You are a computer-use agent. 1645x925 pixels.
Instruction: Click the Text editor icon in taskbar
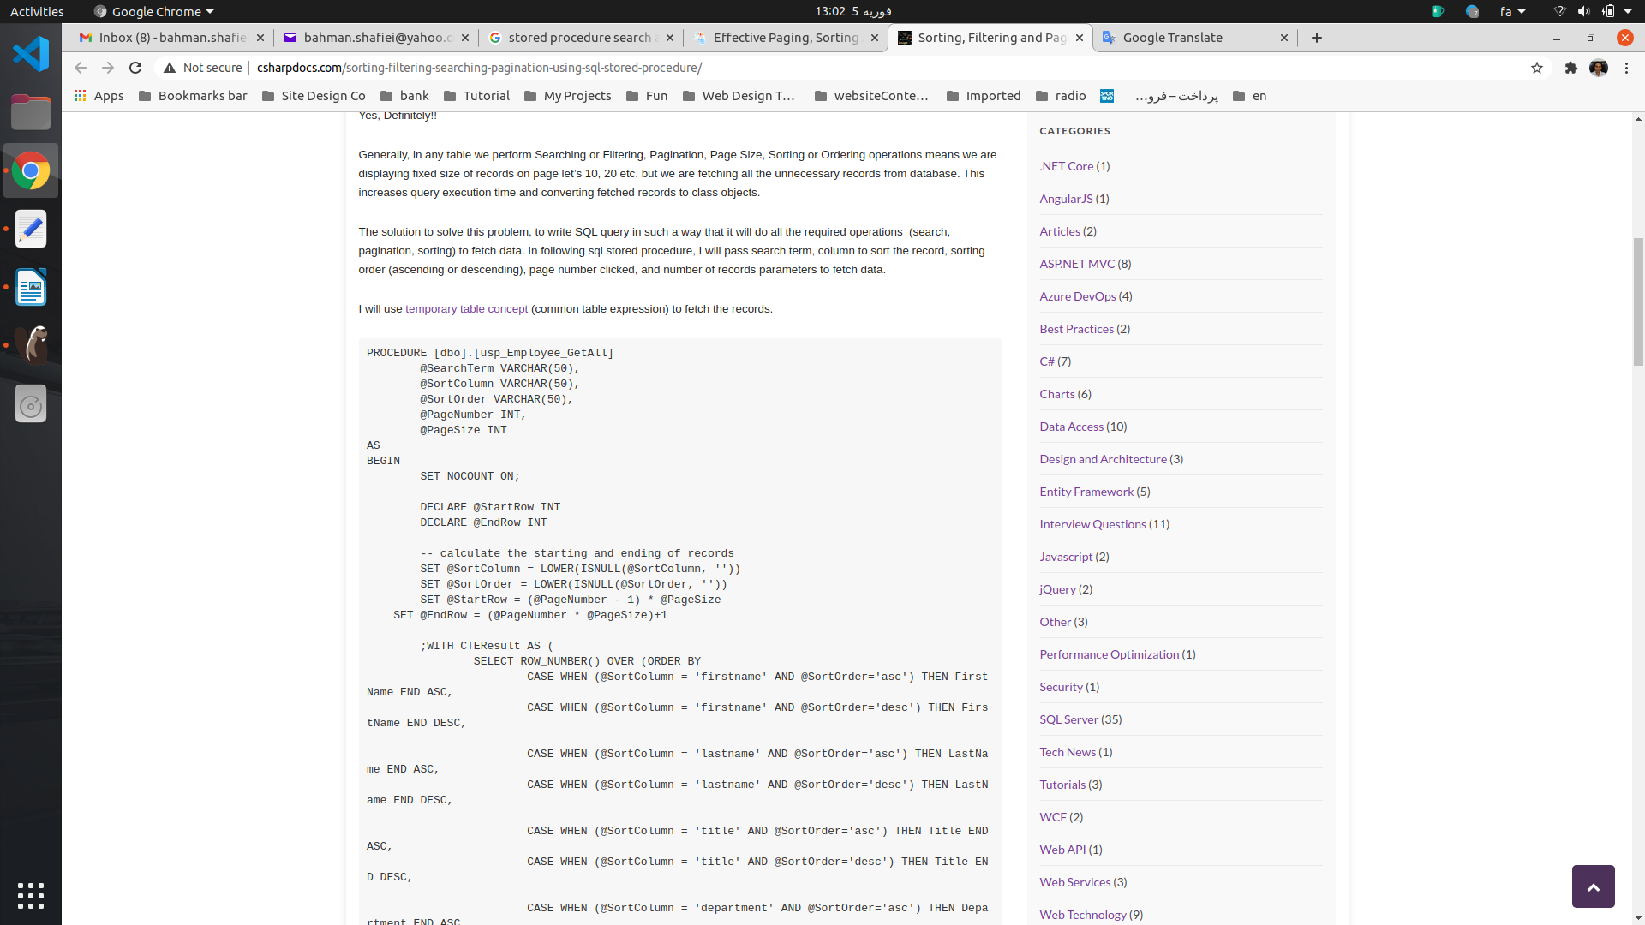[x=31, y=230]
